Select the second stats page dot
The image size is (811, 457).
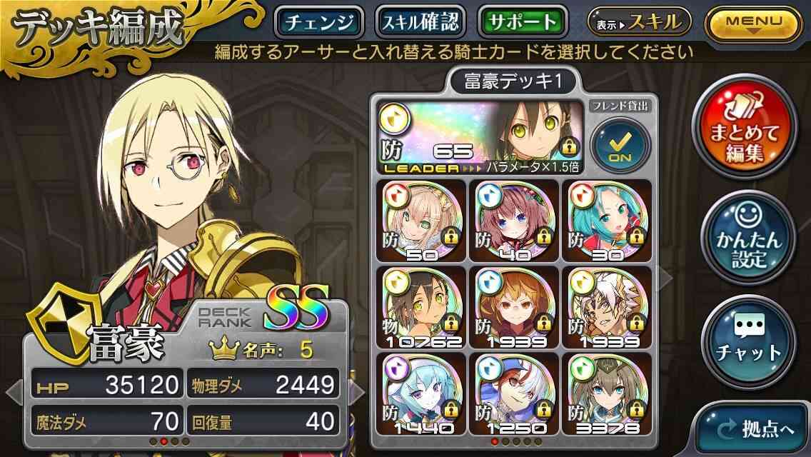click(164, 441)
